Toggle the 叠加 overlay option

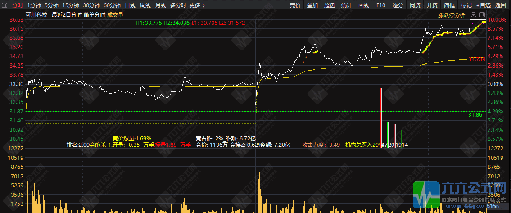pyautogui.click(x=312, y=5)
